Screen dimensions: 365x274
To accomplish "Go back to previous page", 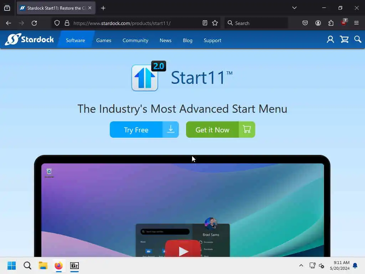I will point(9,23).
